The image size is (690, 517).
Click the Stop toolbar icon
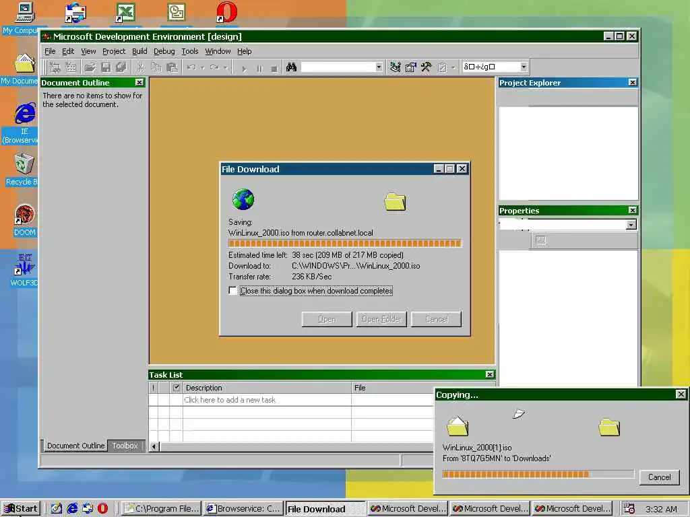point(274,68)
